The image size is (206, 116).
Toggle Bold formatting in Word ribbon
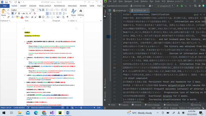13,13
